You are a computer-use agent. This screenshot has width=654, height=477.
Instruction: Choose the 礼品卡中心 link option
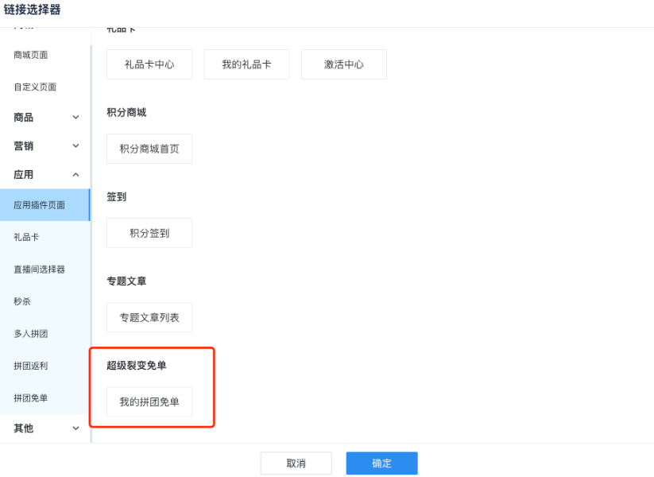tap(149, 64)
